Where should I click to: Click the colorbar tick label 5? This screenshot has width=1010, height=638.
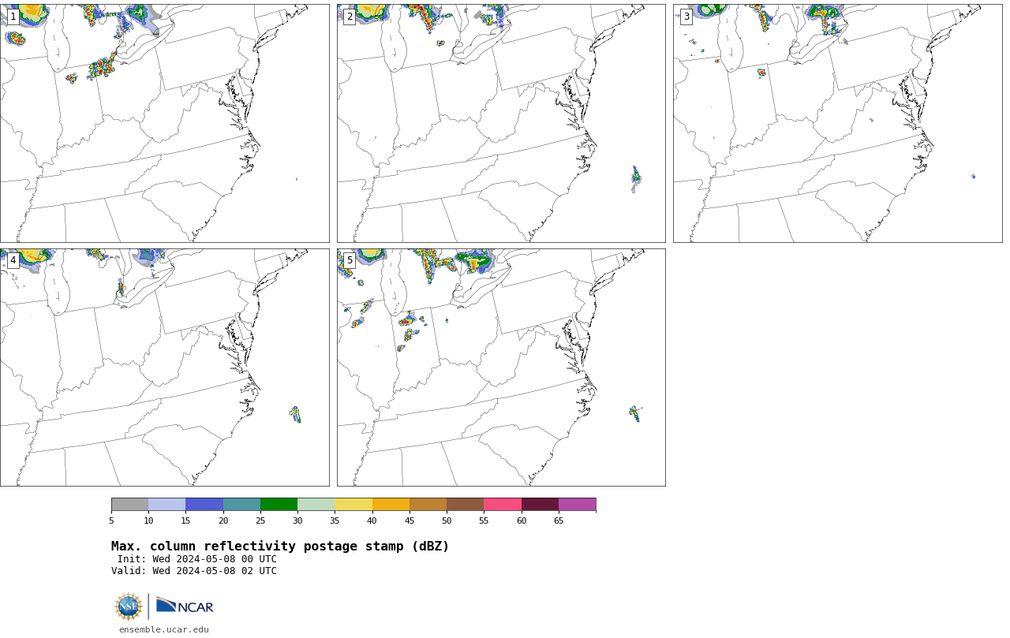pos(111,520)
